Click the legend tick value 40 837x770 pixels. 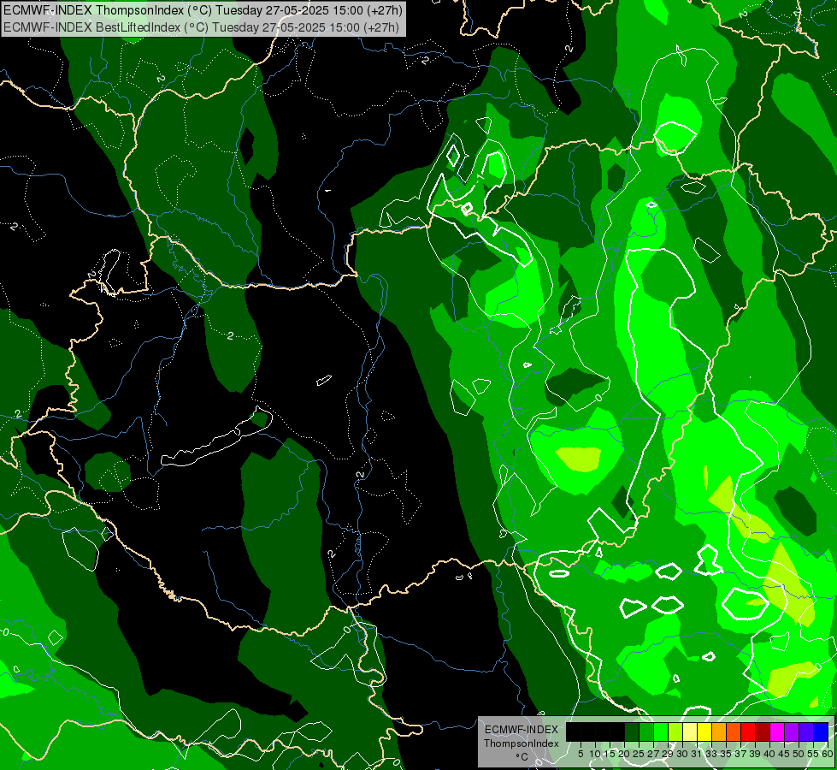point(769,754)
